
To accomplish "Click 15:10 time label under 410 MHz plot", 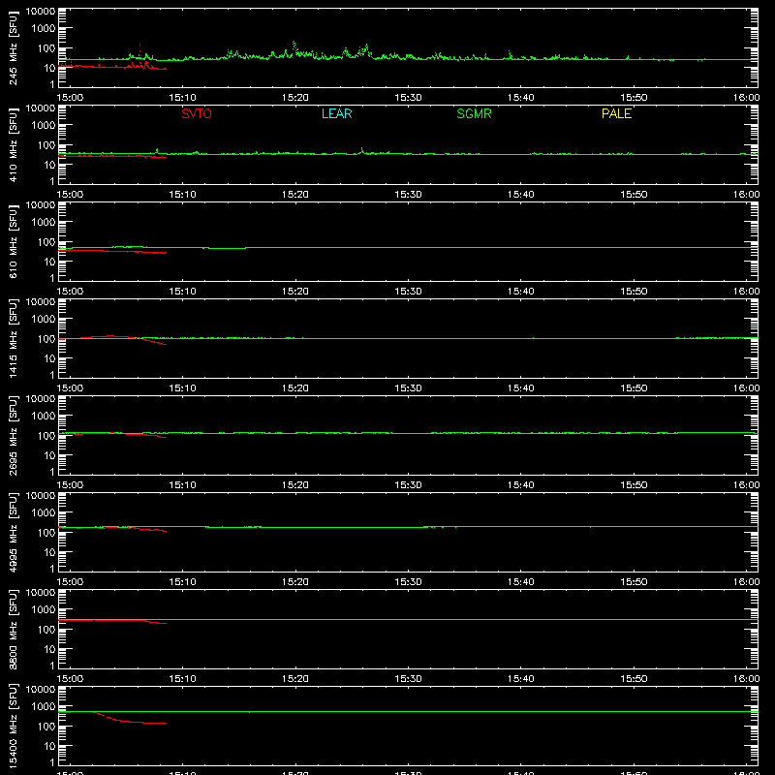I will (182, 195).
